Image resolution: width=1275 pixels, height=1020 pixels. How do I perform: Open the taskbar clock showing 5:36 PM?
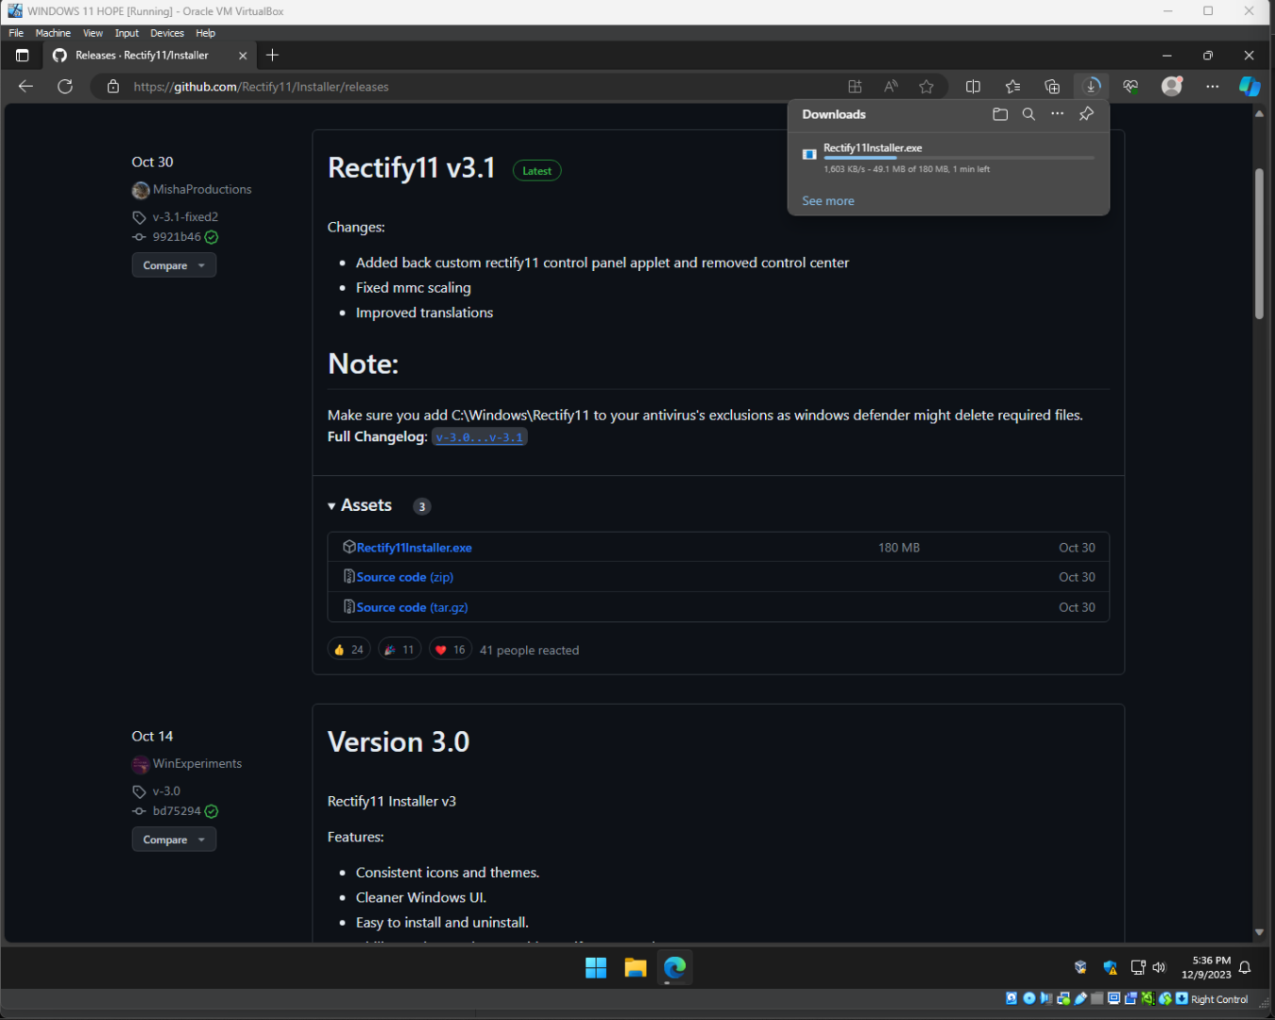(x=1206, y=967)
